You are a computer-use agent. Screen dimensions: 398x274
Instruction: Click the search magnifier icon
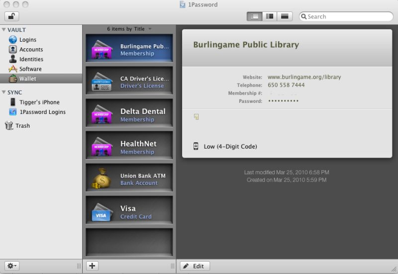point(303,16)
